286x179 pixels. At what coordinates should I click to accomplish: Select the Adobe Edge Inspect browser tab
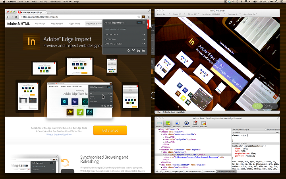click(x=31, y=12)
